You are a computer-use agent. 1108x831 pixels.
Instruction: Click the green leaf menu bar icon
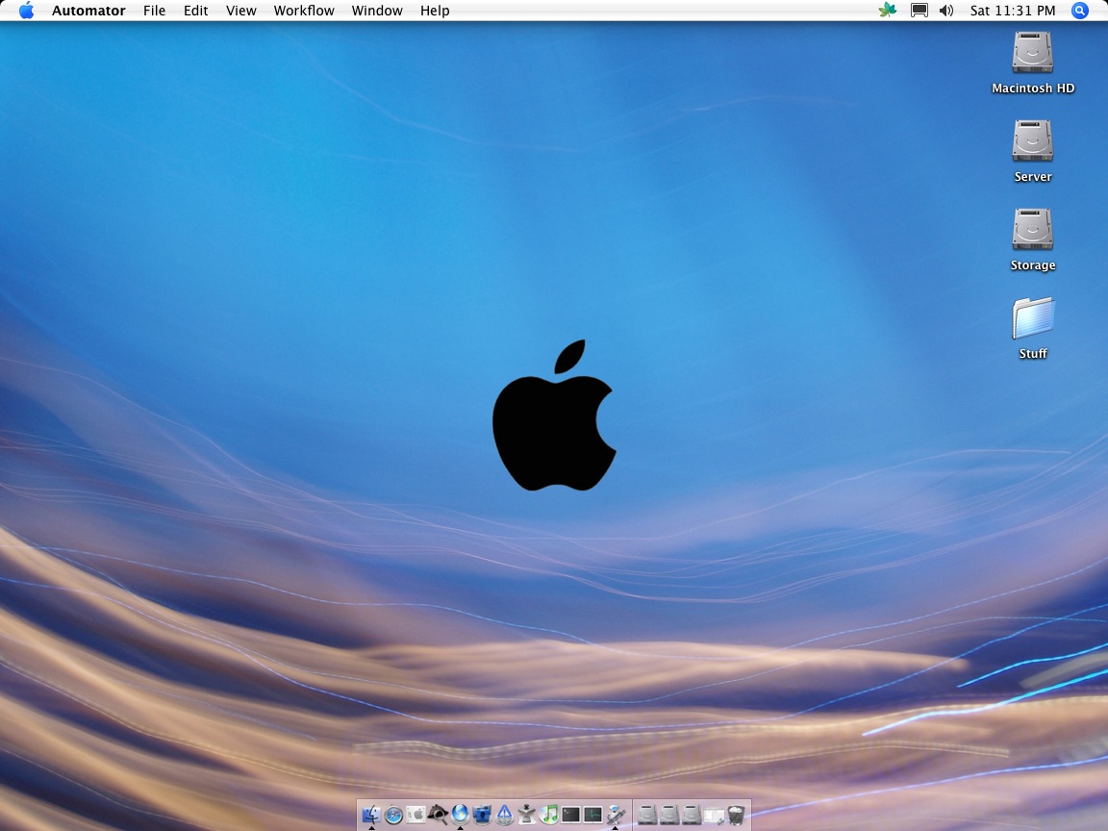pyautogui.click(x=888, y=11)
